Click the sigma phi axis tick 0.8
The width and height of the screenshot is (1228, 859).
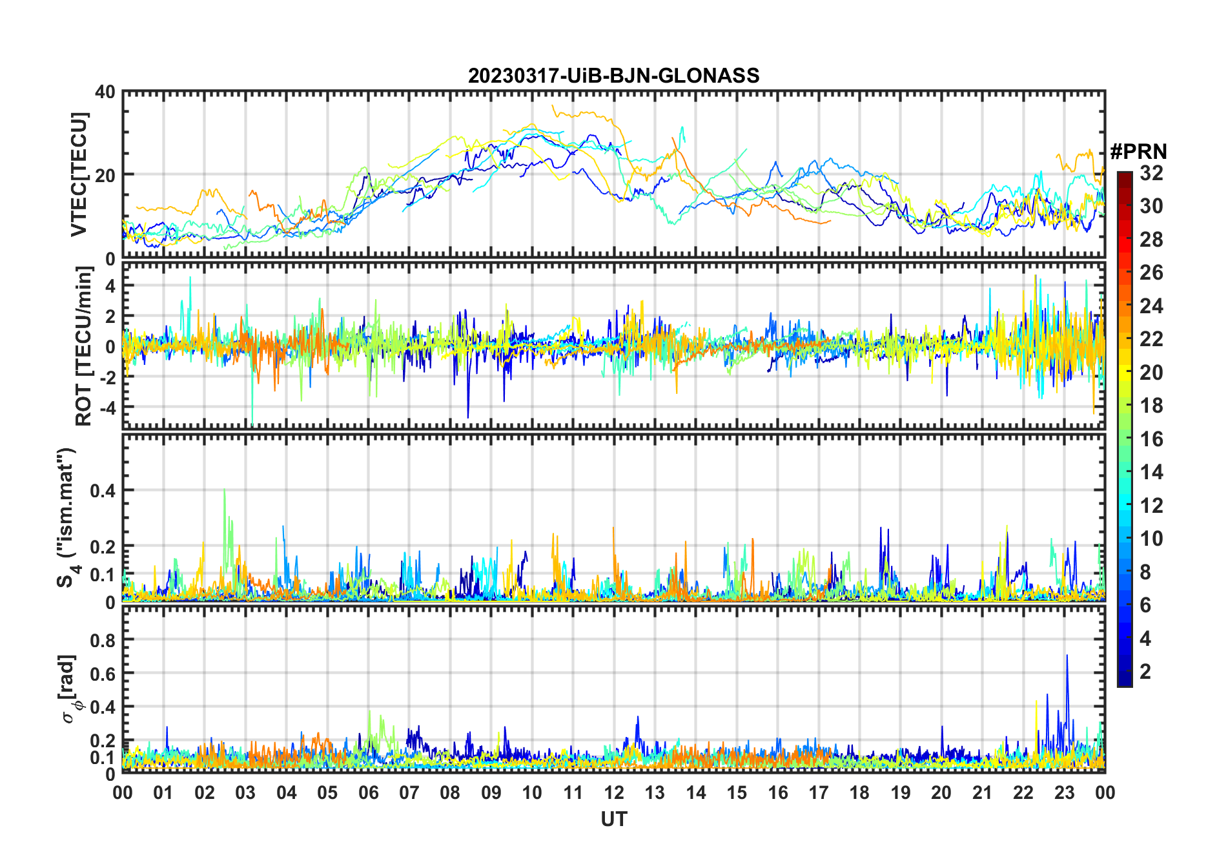point(103,640)
